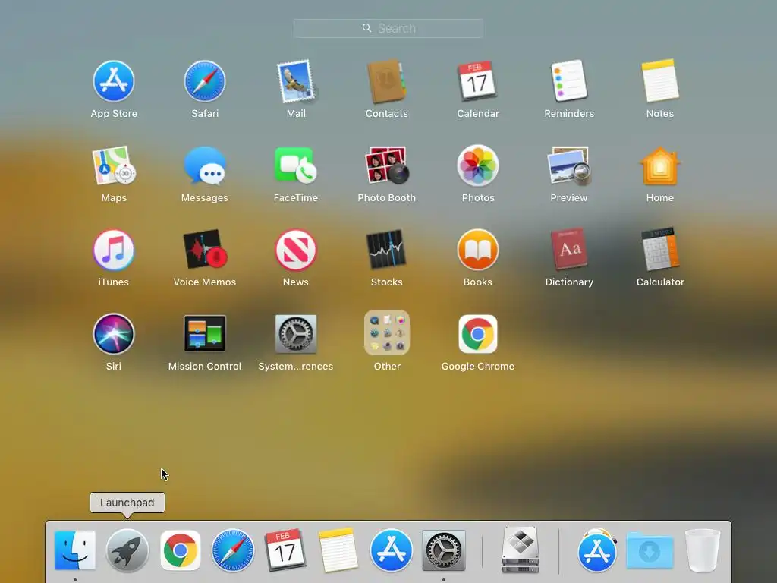
Task: Open the Contacts app
Action: (386, 81)
